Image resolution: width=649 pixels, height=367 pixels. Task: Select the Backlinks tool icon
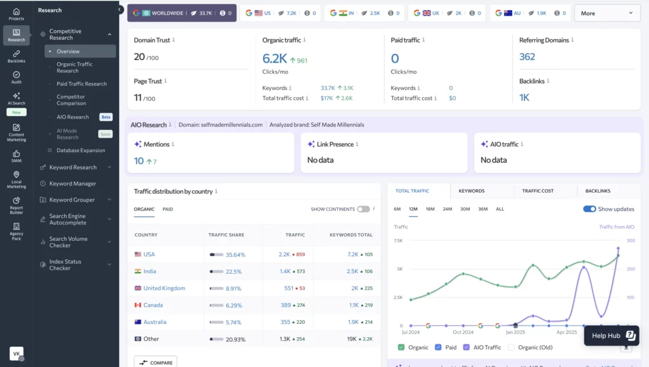(x=16, y=58)
